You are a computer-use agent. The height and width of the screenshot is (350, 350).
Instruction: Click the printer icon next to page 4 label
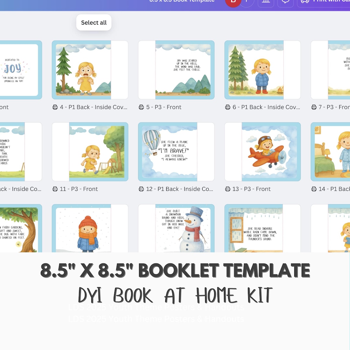click(55, 107)
